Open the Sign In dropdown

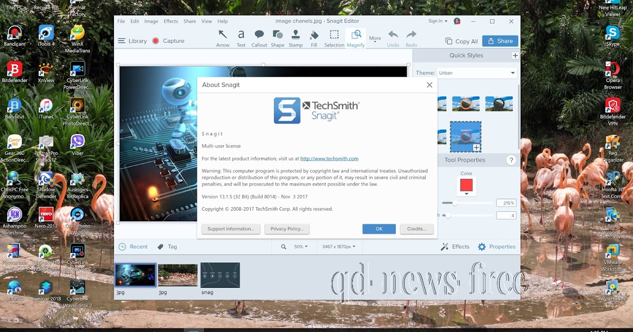[x=438, y=21]
